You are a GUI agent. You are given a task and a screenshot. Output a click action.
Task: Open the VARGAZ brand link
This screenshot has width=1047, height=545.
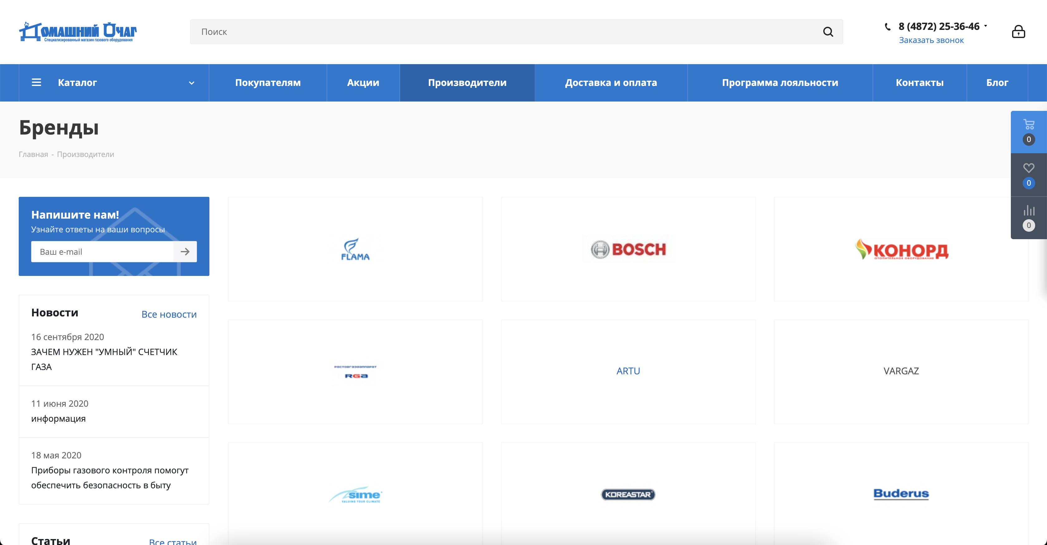pos(901,371)
